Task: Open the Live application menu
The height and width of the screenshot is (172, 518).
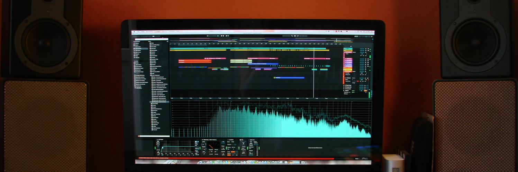Action: click(x=138, y=32)
